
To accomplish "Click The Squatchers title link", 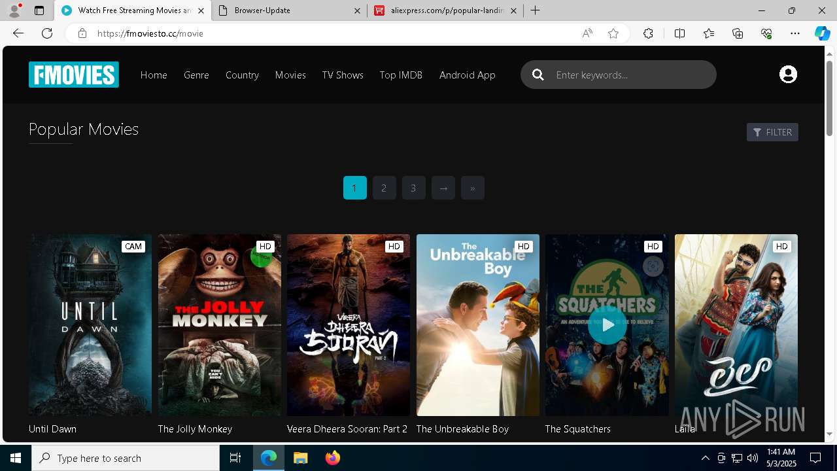I will (578, 429).
